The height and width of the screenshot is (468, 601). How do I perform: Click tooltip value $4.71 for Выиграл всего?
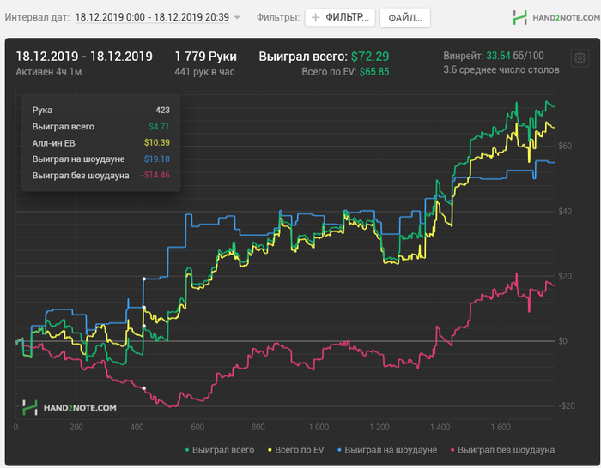tap(159, 127)
